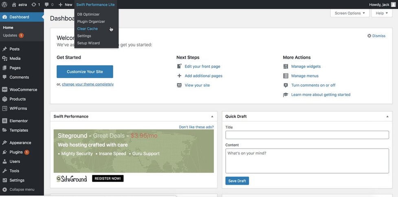
Task: Select Clear Cache from Swift Performance menu
Action: point(87,29)
